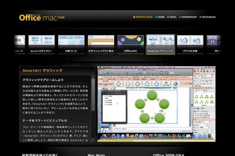Go to the Excel product page
Viewport: 235px width, 156px height.
tap(172, 17)
